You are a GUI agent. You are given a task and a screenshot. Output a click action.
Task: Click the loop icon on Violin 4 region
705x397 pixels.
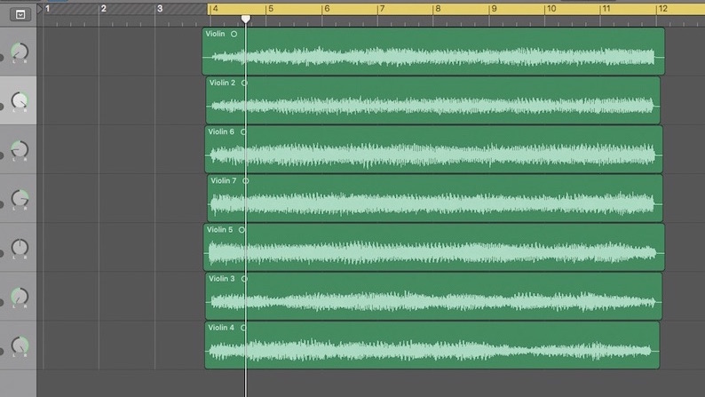[243, 328]
